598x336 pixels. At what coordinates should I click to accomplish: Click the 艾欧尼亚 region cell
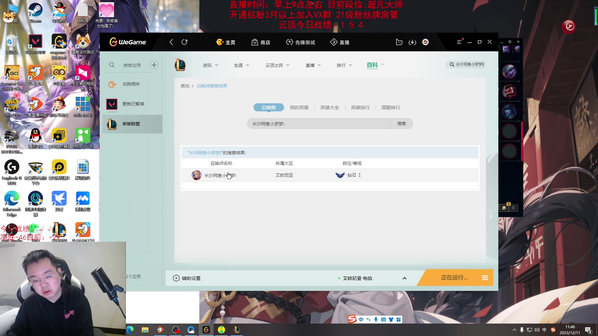click(x=284, y=175)
